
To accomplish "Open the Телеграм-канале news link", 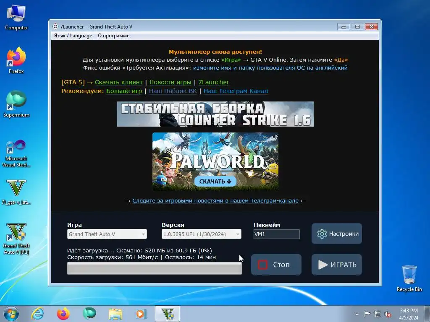I will 215,201.
